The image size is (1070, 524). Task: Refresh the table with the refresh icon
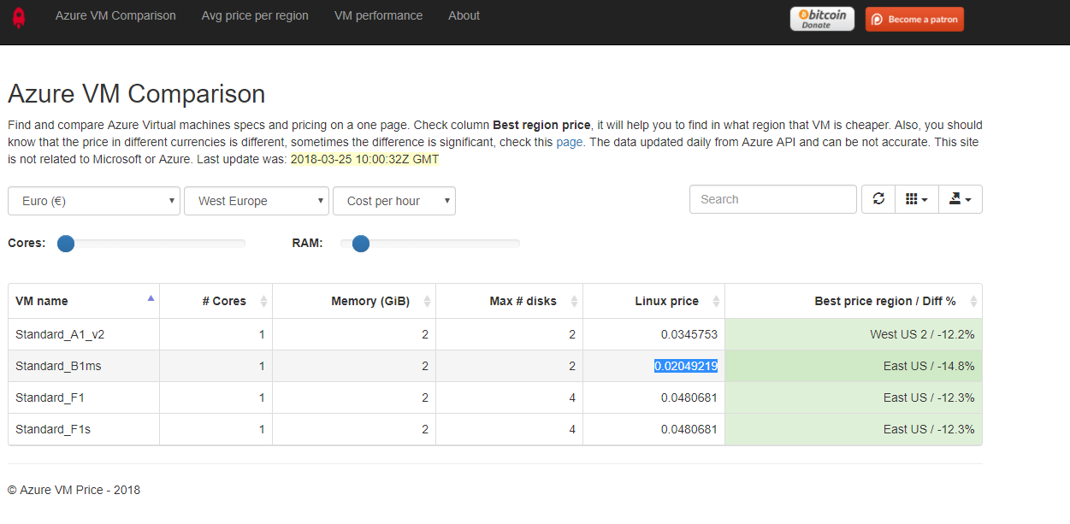tap(878, 199)
